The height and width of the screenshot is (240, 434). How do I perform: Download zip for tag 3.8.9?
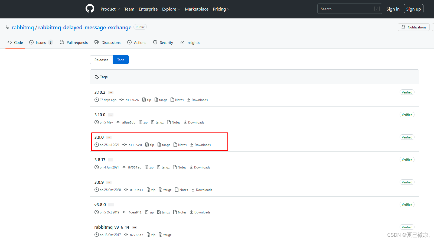pyautogui.click(x=151, y=190)
